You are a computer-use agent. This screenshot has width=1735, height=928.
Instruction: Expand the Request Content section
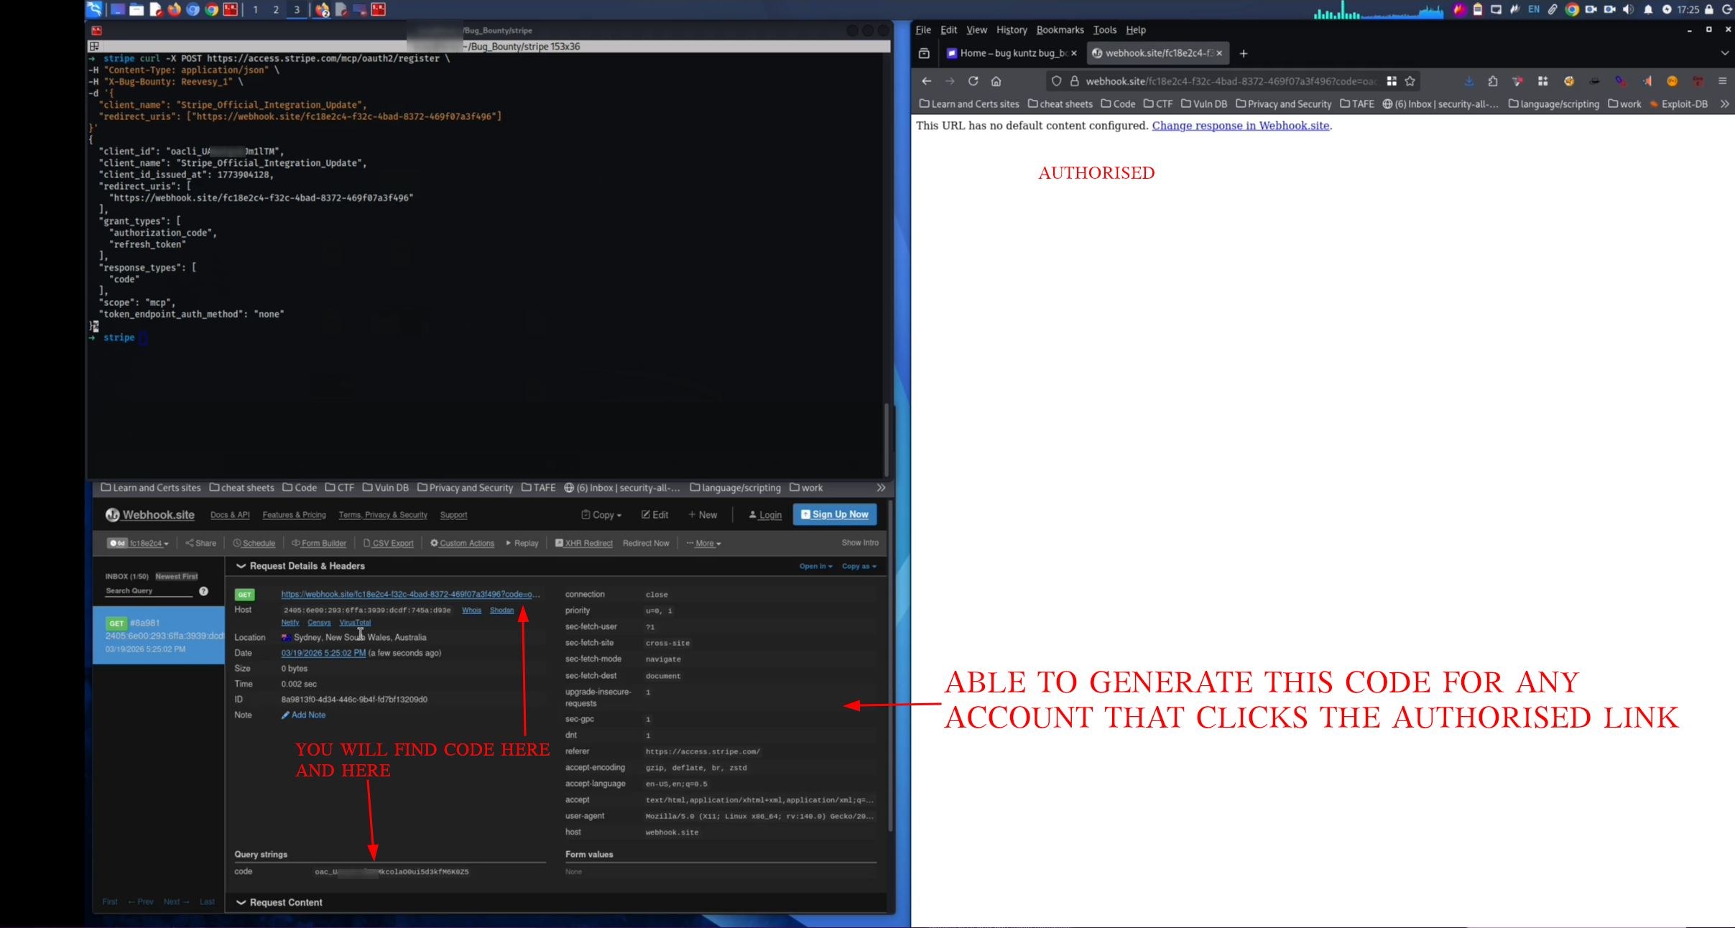(x=279, y=903)
